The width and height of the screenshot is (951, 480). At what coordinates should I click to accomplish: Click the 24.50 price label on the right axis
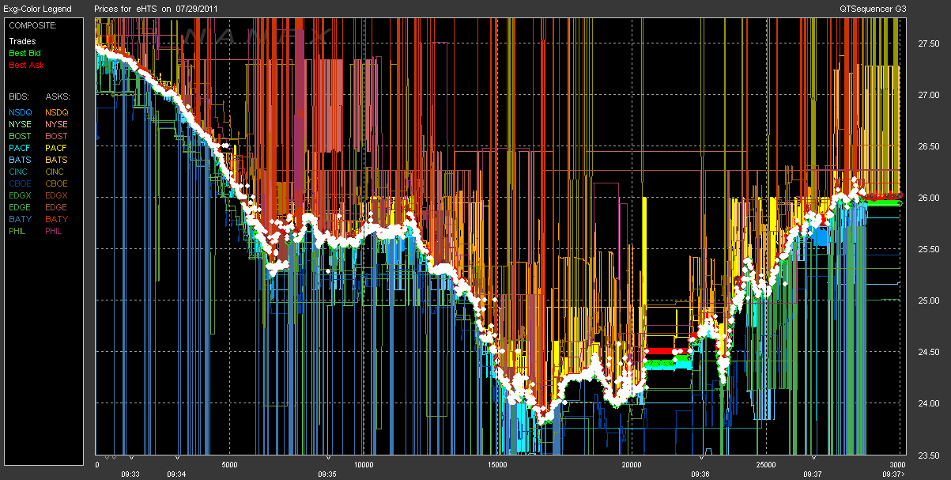click(928, 352)
